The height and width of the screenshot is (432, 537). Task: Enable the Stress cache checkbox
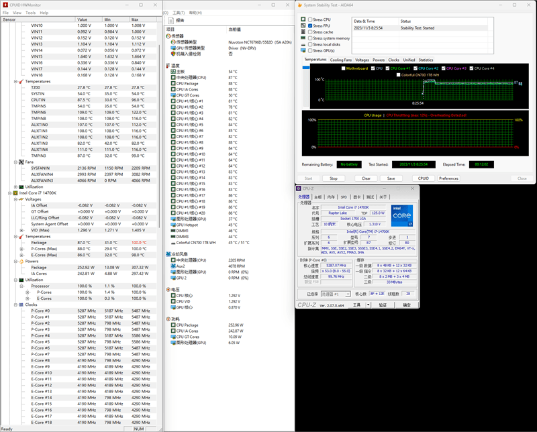tap(310, 32)
